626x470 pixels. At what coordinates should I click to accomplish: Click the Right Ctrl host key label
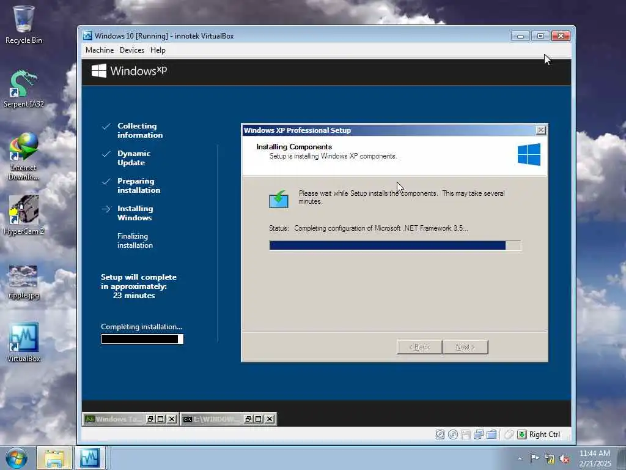coord(545,435)
